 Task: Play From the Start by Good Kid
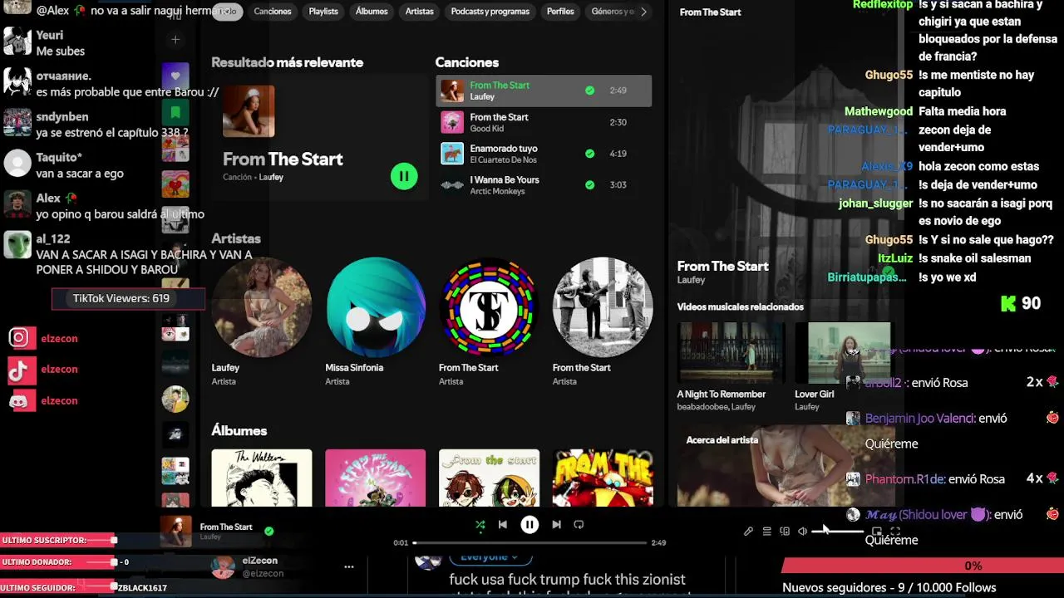[544, 122]
